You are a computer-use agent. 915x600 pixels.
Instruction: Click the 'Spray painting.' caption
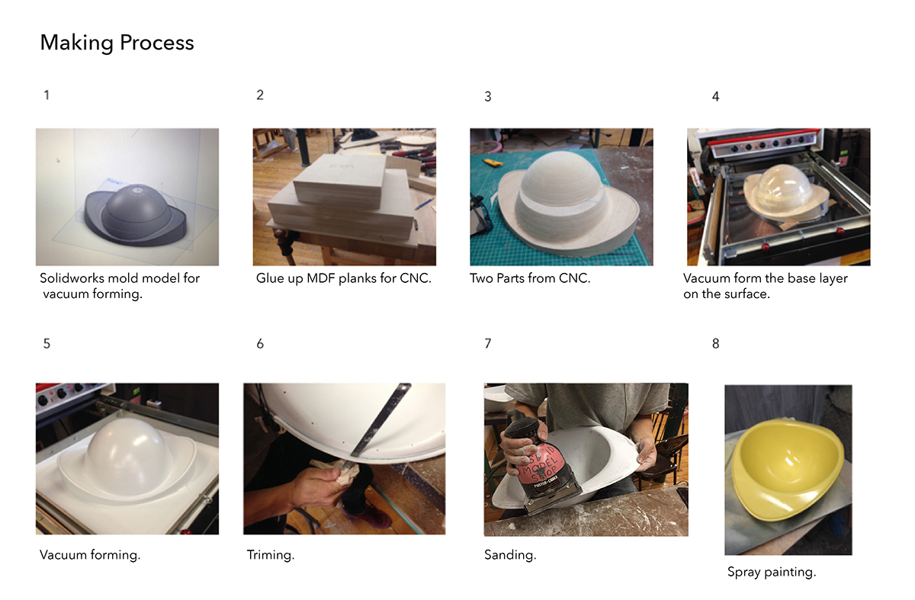pyautogui.click(x=772, y=573)
